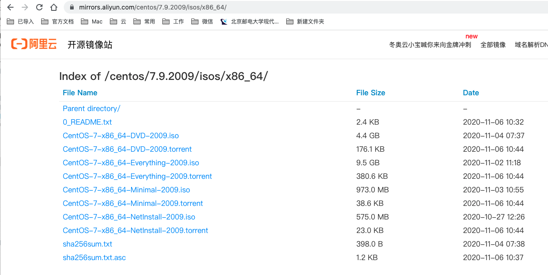This screenshot has width=548, height=275.
Task: Click the 973.0 MB file size
Action: 373,190
